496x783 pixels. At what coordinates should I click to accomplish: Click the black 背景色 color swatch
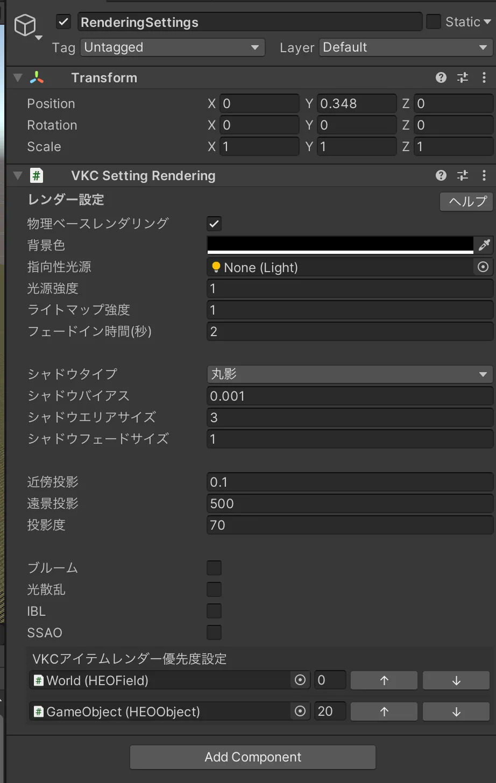click(x=340, y=245)
